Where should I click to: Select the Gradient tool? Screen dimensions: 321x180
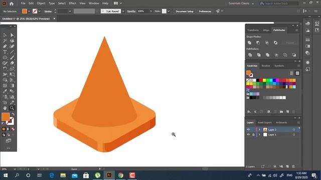12,85
